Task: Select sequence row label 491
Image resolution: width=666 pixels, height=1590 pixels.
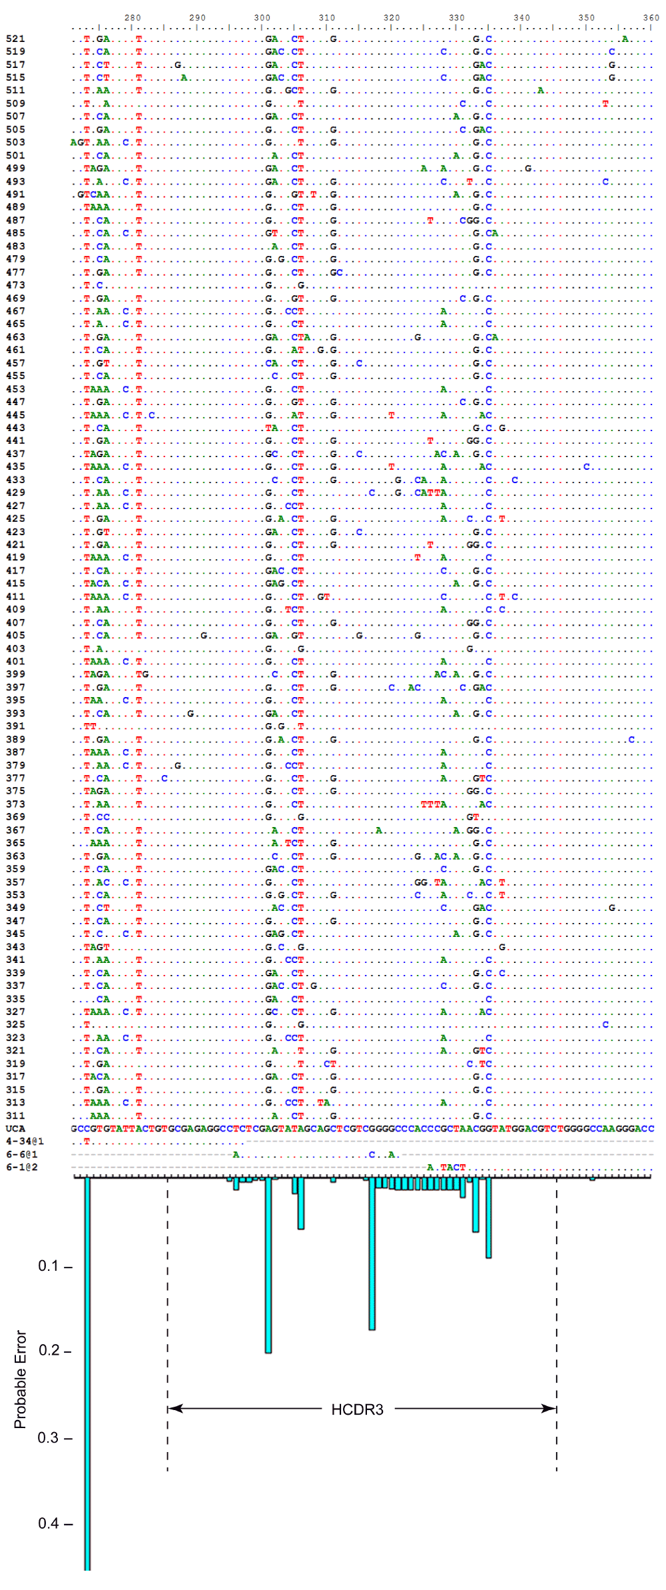Action: tap(15, 195)
